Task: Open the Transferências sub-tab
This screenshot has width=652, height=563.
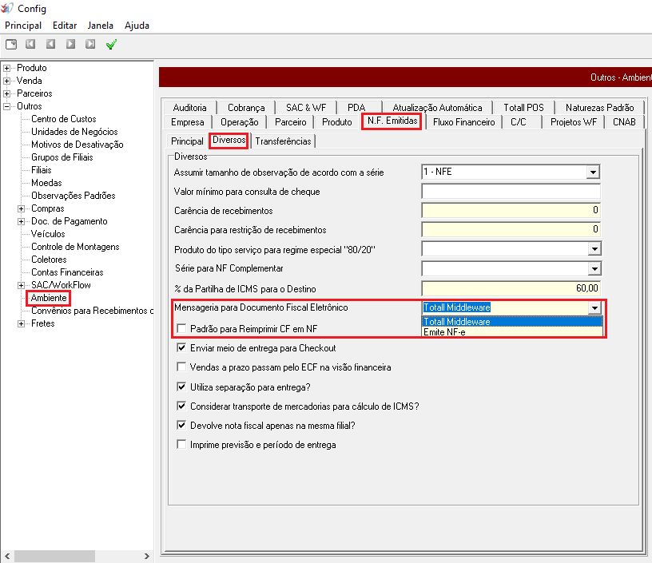Action: (x=283, y=141)
